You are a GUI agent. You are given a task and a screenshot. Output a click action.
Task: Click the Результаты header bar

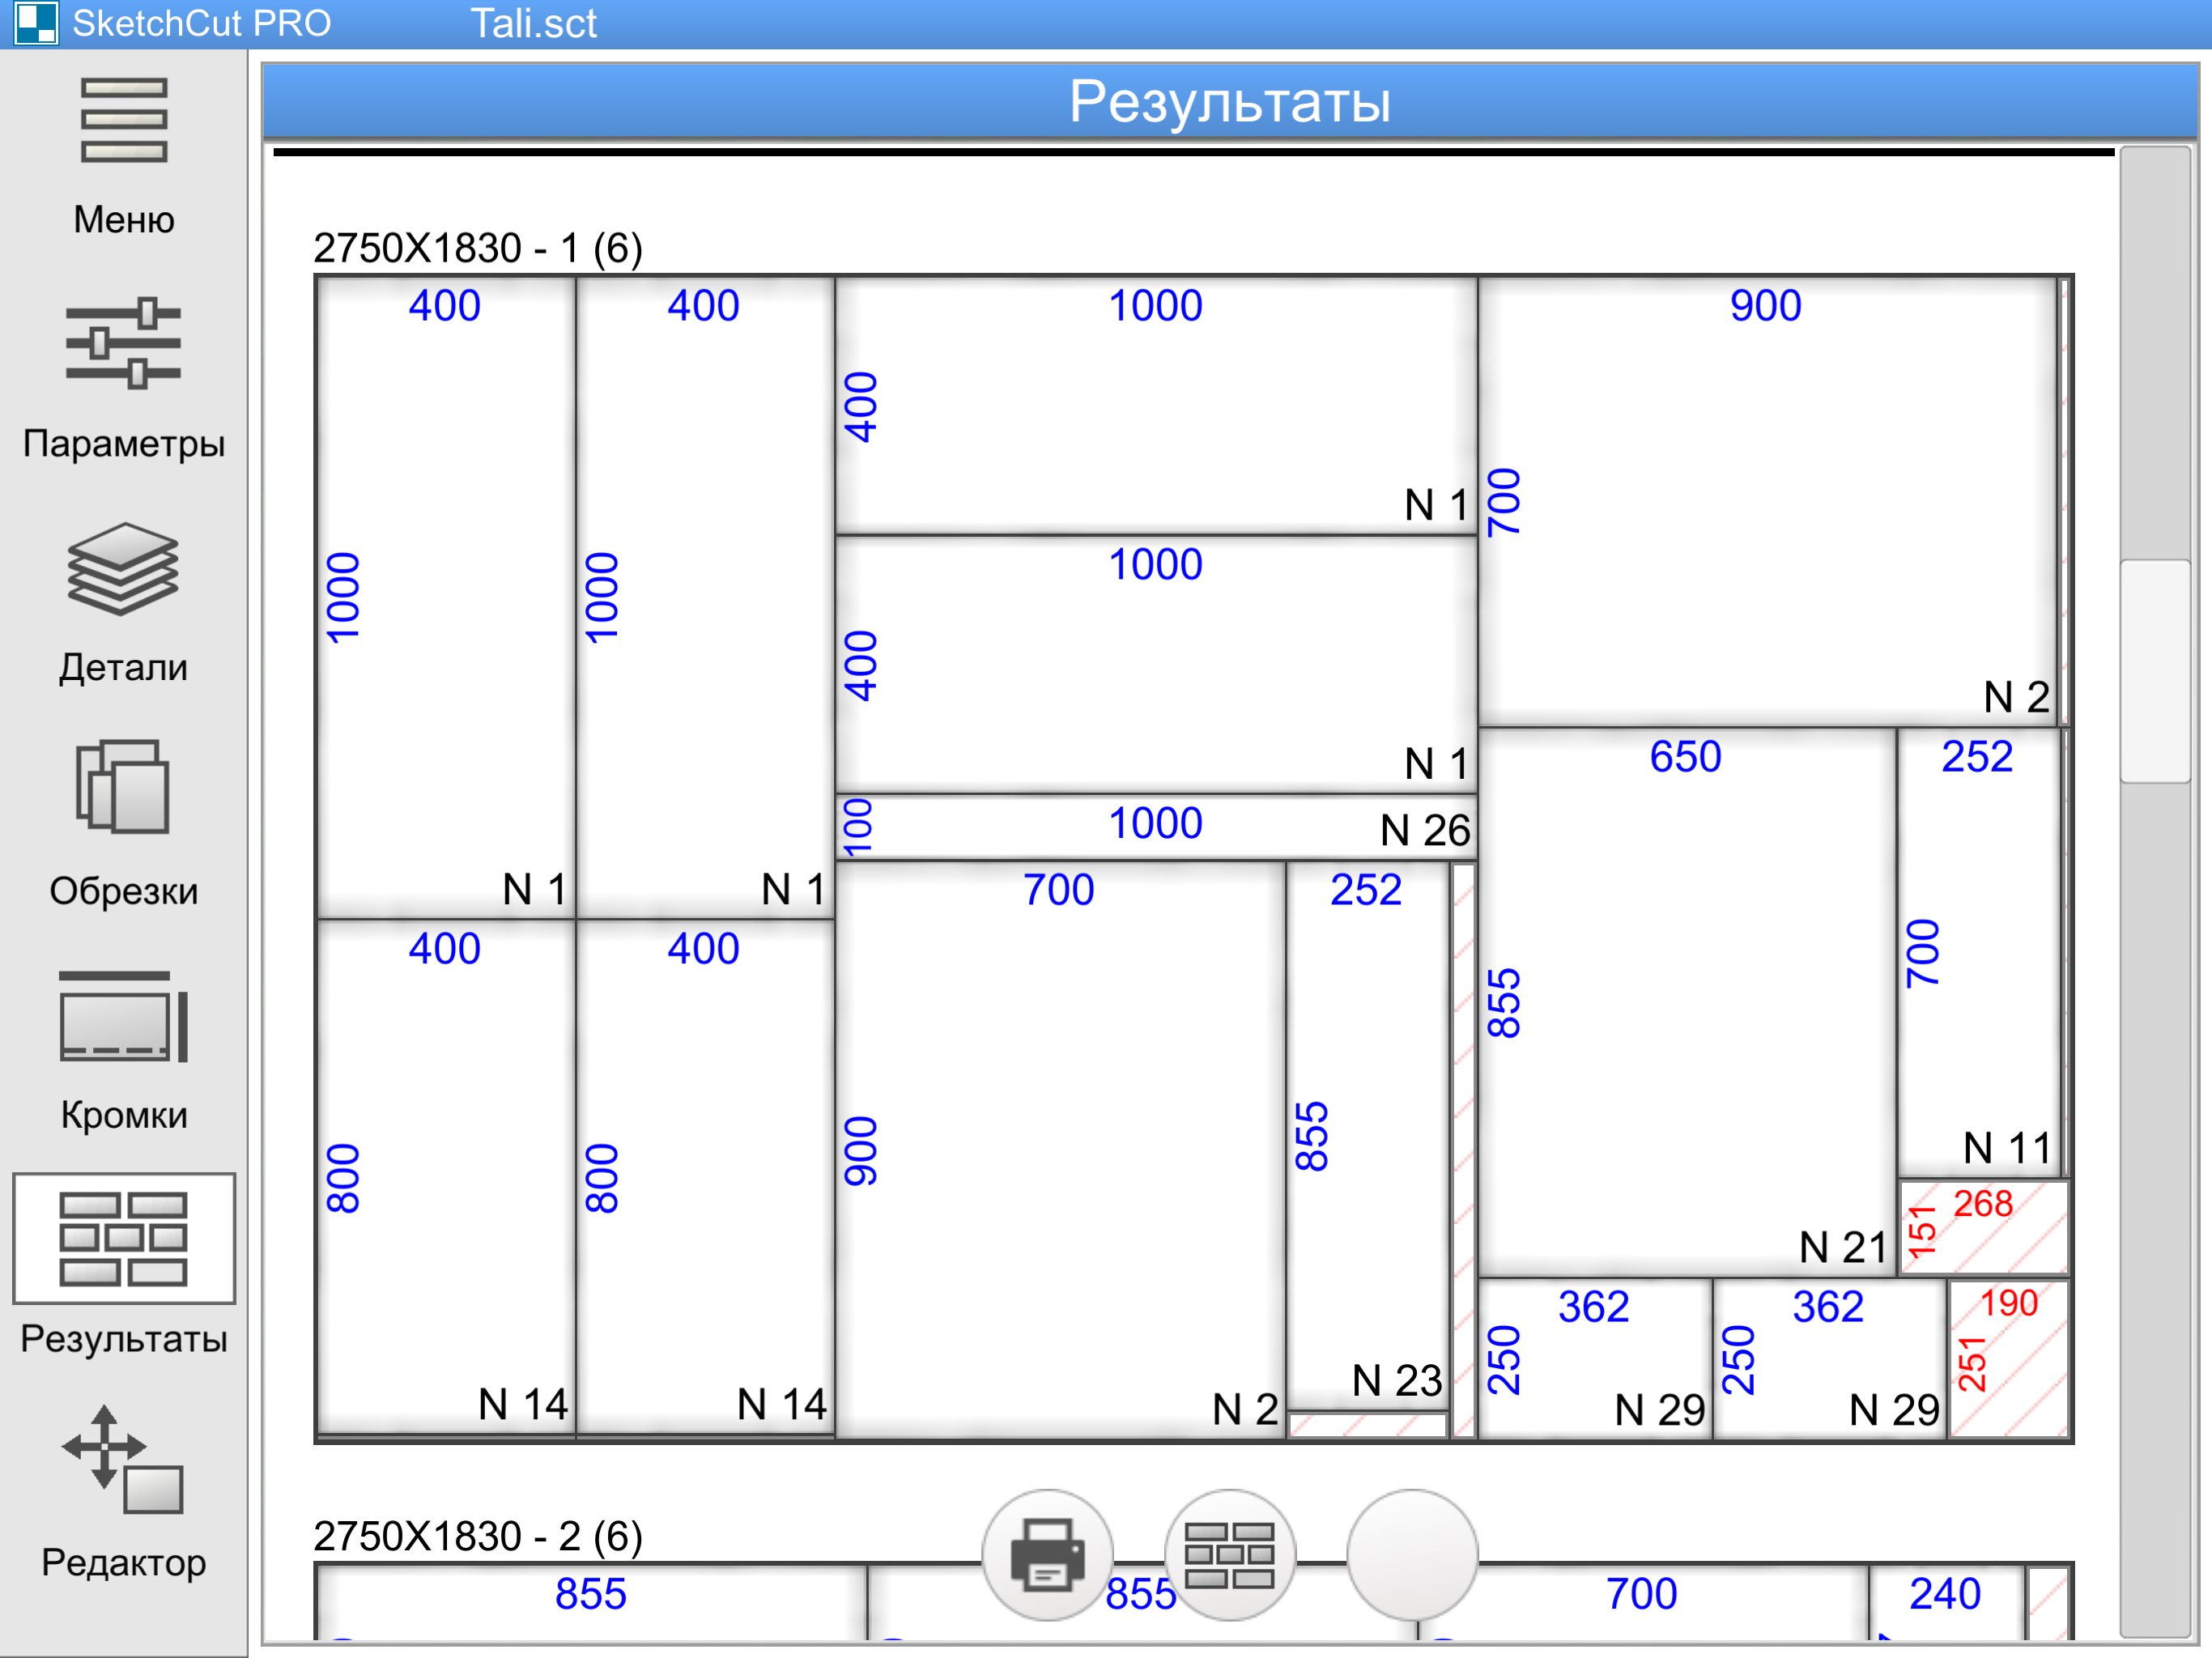(x=1230, y=101)
